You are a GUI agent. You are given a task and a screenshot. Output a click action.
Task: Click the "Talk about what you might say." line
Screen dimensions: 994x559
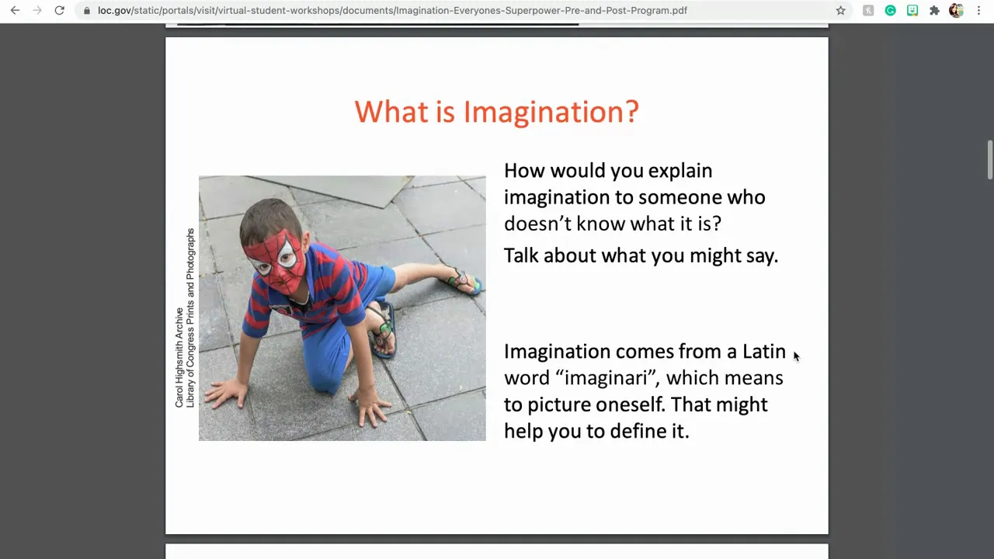pyautogui.click(x=641, y=255)
